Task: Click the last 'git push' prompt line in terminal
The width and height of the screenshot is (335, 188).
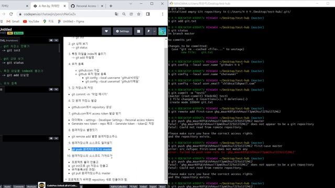Action: coord(211,186)
